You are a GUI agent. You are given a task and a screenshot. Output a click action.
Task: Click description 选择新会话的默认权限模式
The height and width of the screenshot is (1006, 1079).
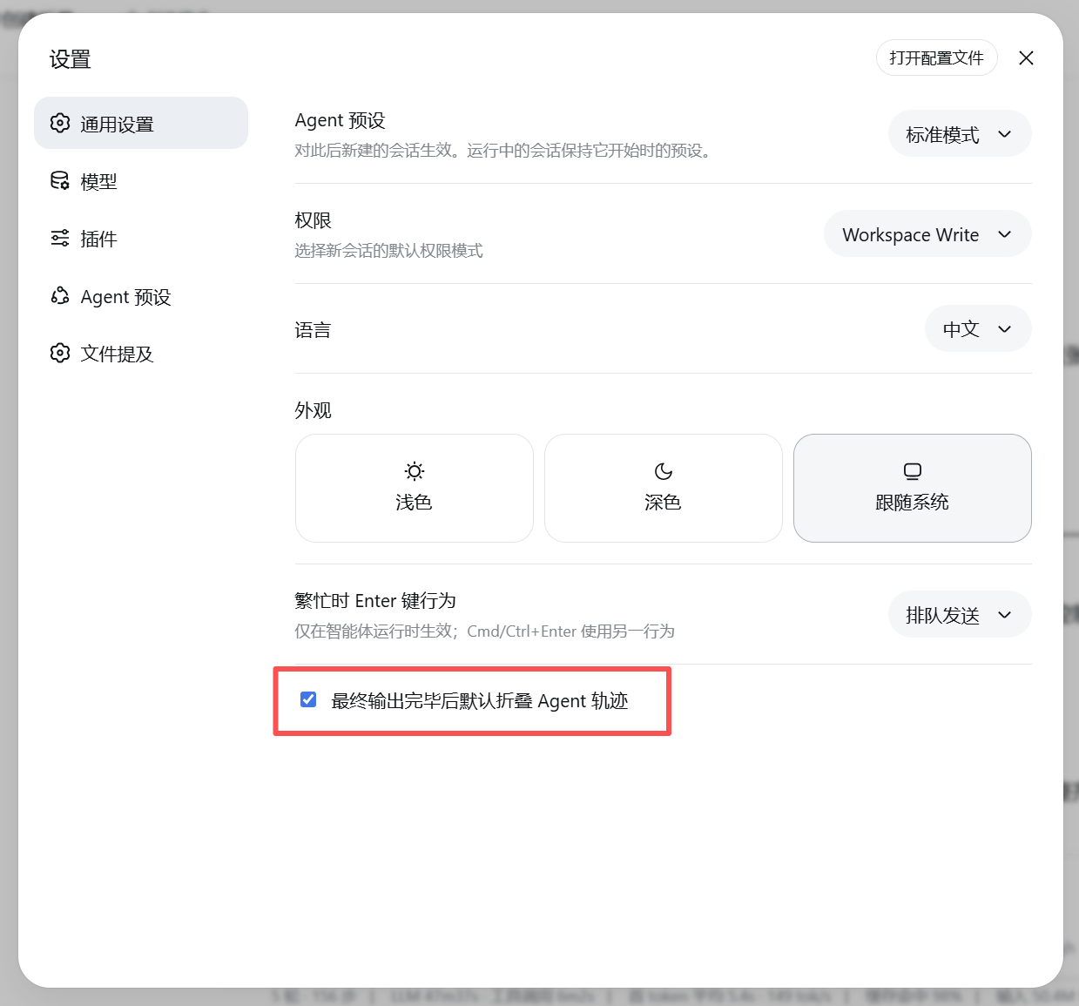(x=388, y=251)
